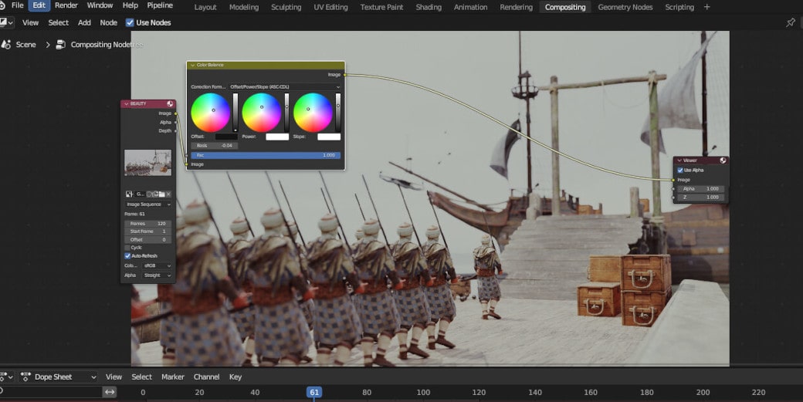Select the Compositing workspace tab
Viewport: 803px width, 402px height.
tap(565, 7)
